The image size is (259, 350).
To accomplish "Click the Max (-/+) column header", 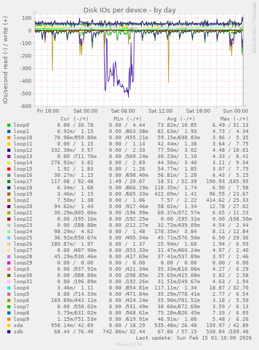I will [234, 119].
